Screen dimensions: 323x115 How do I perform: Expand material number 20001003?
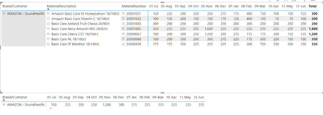pos(123,24)
